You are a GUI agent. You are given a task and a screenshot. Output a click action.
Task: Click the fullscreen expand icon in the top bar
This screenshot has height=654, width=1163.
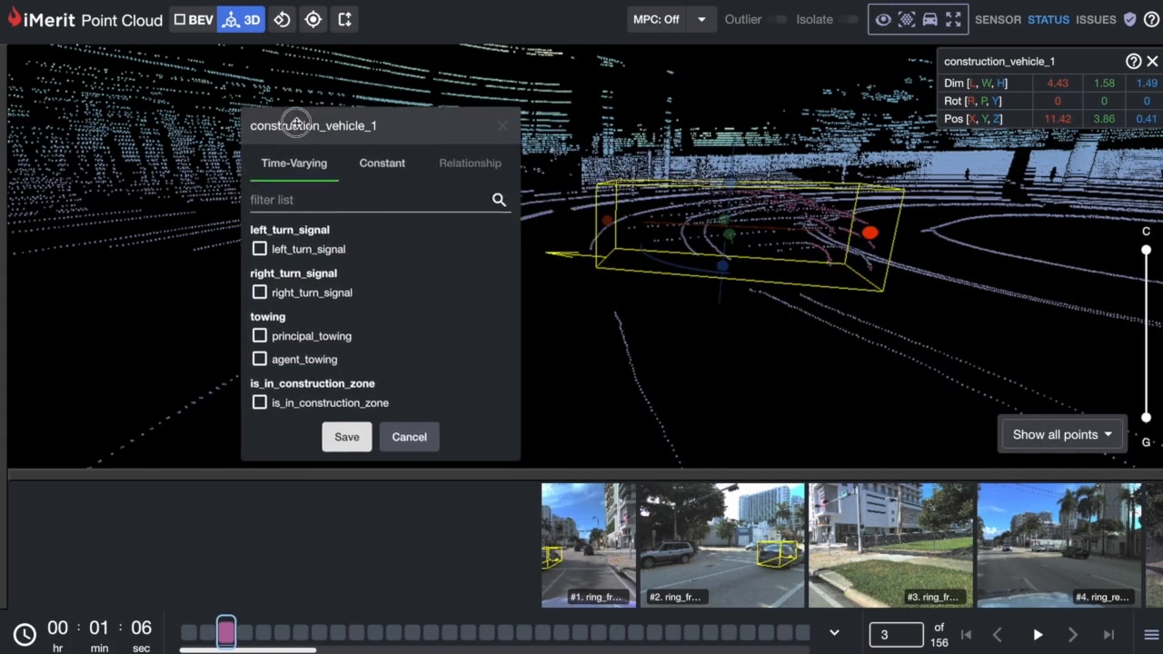pos(953,19)
